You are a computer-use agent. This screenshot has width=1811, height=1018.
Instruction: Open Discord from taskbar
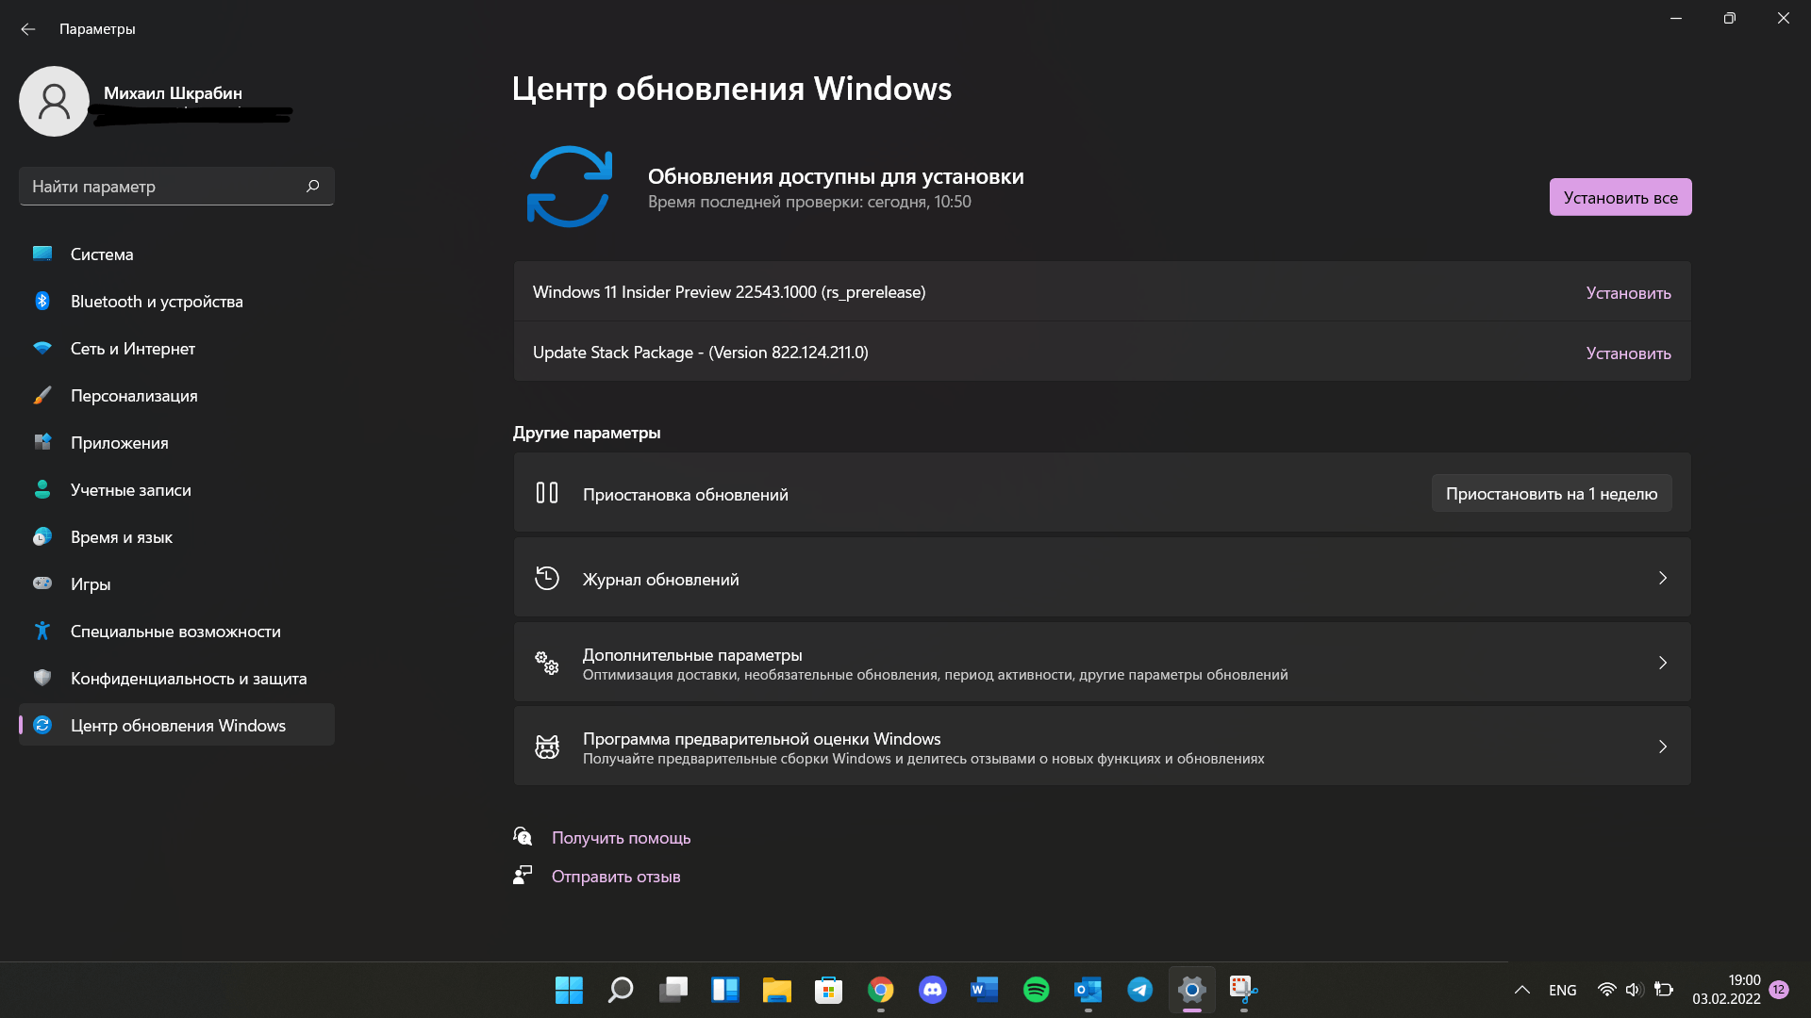tap(933, 990)
